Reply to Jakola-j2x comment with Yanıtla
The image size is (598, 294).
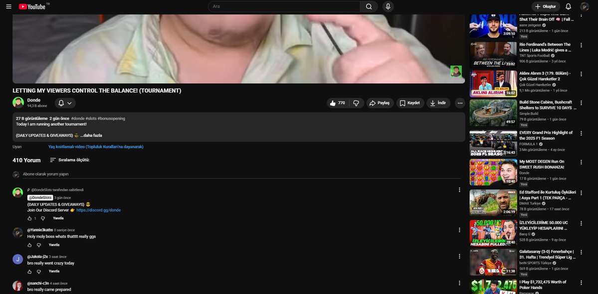pyautogui.click(x=54, y=272)
